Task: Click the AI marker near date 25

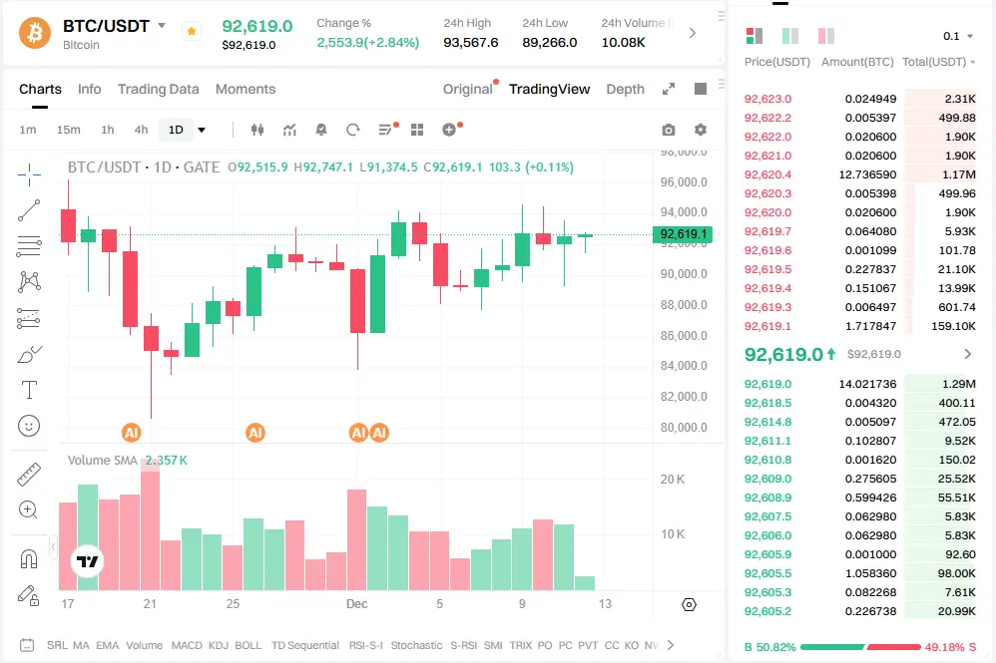Action: (x=255, y=433)
